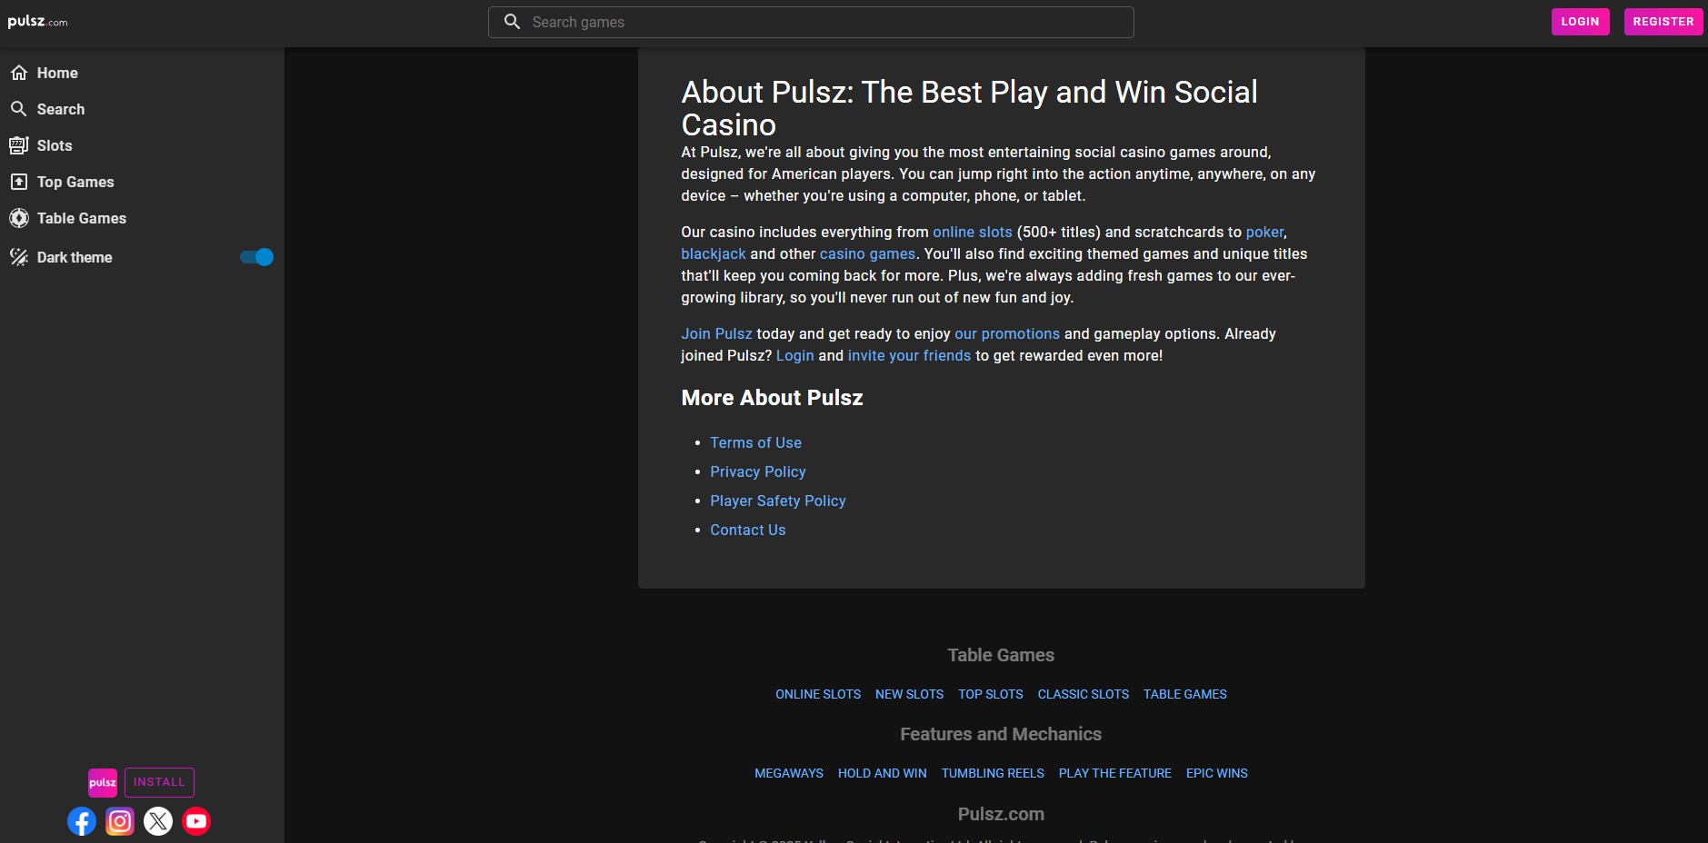Open the TUMBLING REELS footer link
Image resolution: width=1708 pixels, height=843 pixels.
(x=993, y=773)
